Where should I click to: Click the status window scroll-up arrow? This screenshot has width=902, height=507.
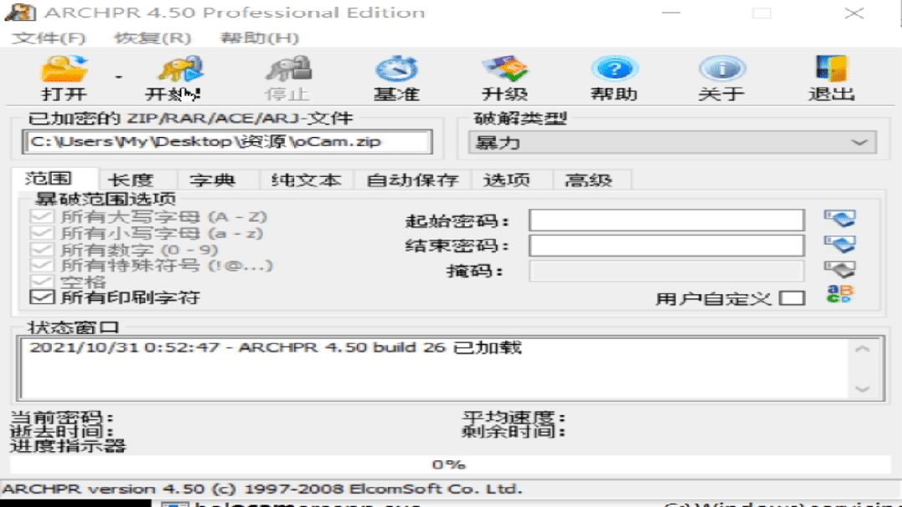(862, 350)
